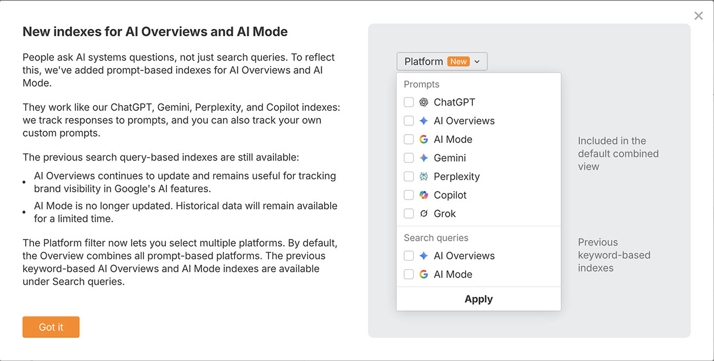Enable AI Overviews checkbox under Prompts
Viewport: 714px width, 361px height.
[x=409, y=121]
